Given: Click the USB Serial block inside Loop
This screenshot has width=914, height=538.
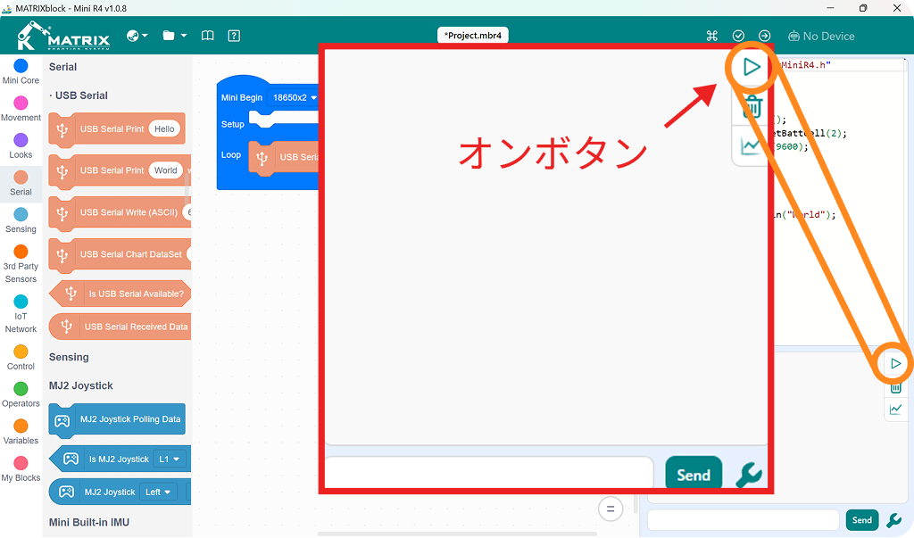Looking at the screenshot, I should pyautogui.click(x=284, y=157).
